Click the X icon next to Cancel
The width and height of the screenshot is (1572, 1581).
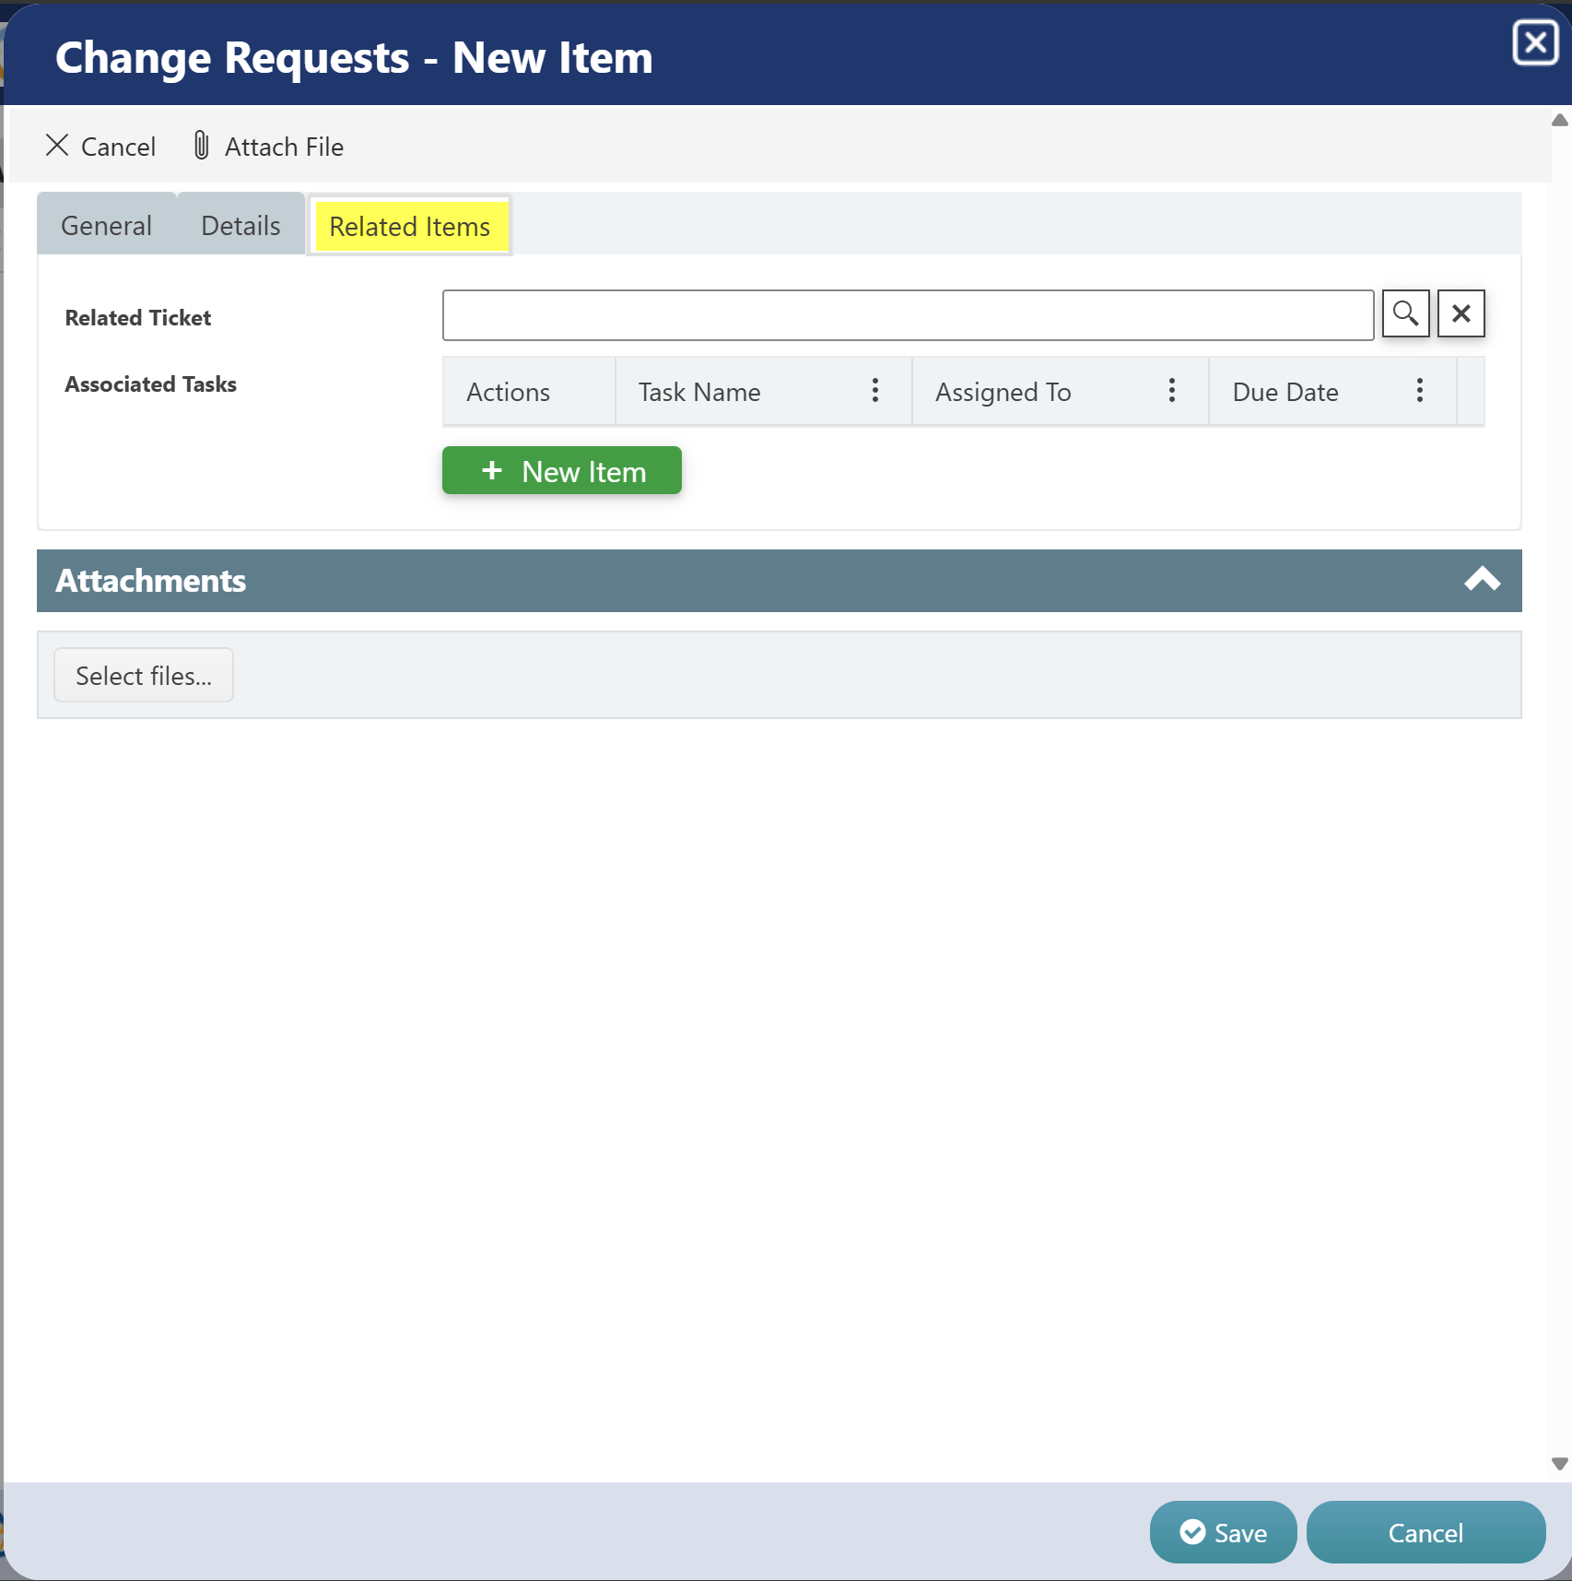tap(57, 146)
